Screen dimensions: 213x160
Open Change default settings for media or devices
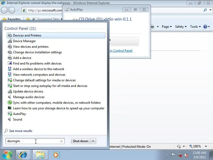[x=56, y=80]
